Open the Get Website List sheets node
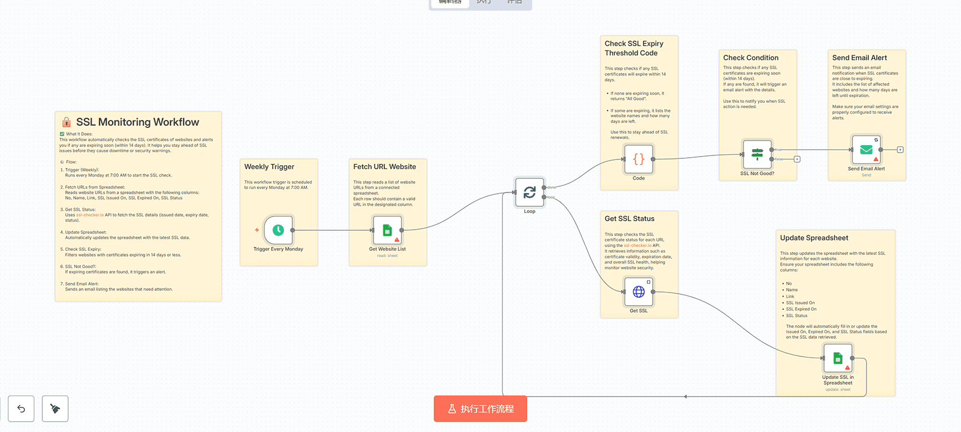This screenshot has width=961, height=432. coord(387,230)
